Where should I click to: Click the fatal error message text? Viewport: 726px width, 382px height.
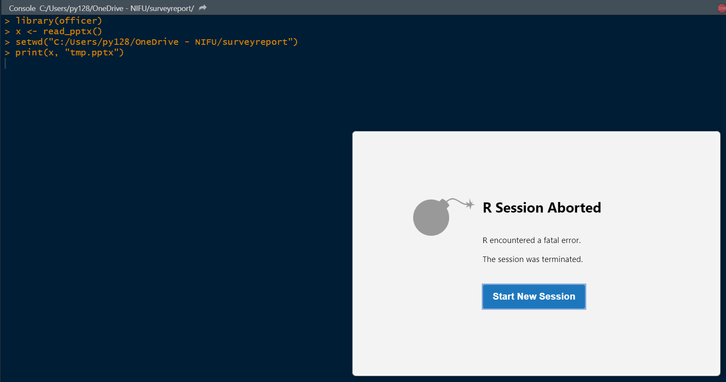pyautogui.click(x=532, y=240)
